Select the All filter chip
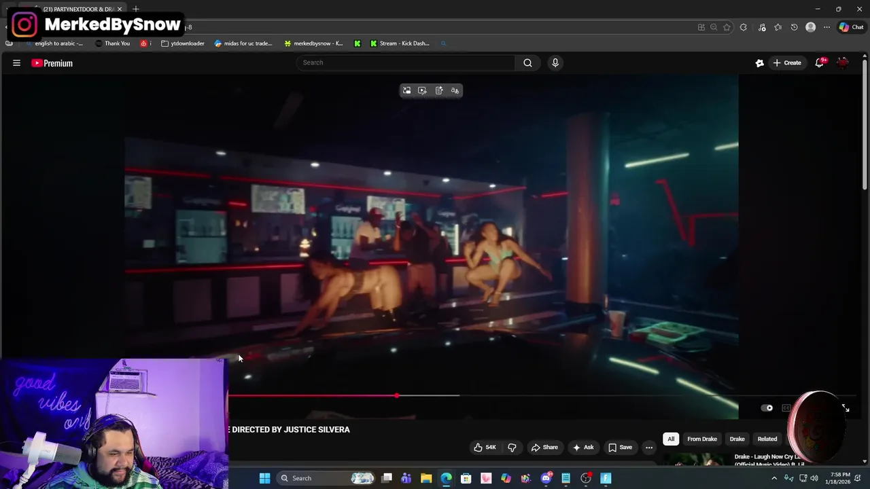The image size is (870, 489). click(671, 439)
